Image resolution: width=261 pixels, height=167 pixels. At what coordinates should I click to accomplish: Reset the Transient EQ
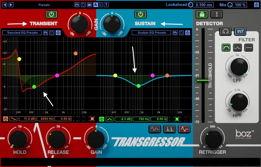point(52,32)
